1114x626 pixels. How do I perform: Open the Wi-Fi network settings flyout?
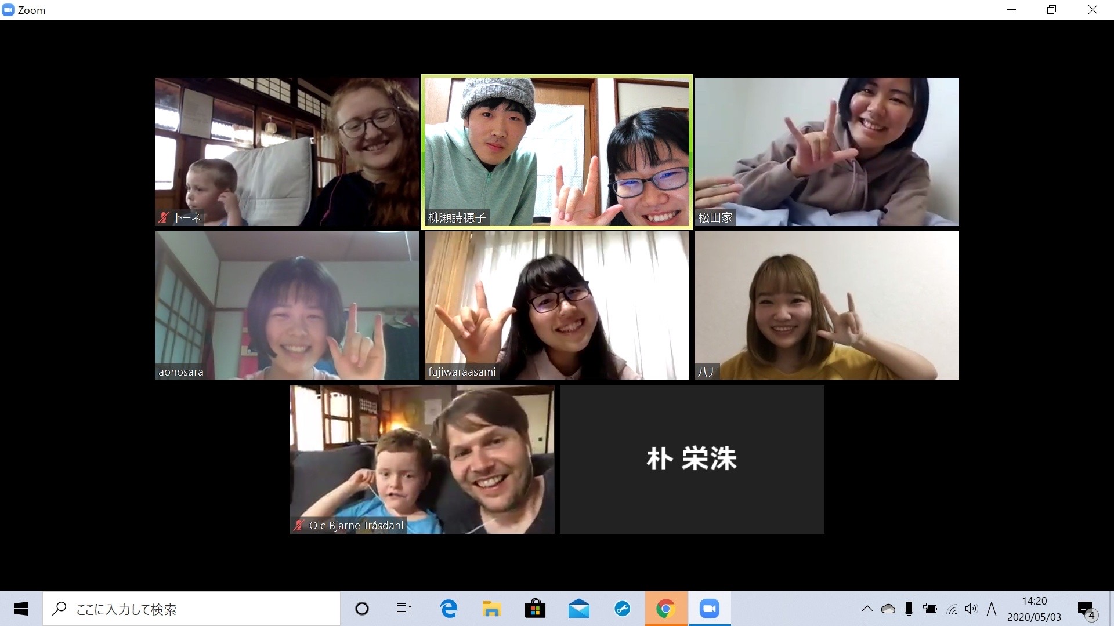point(952,609)
